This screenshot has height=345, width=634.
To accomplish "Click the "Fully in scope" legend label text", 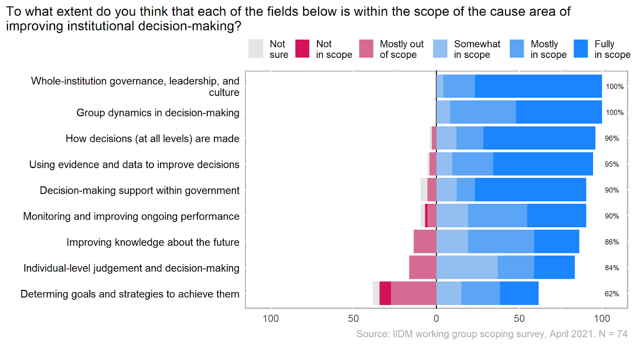I will pos(612,49).
